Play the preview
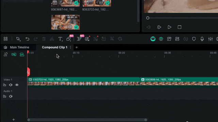This screenshot has width=218, height=122. [169, 27]
